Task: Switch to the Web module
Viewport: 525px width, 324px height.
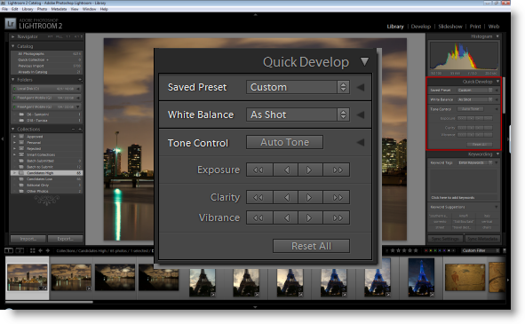Action: click(494, 27)
